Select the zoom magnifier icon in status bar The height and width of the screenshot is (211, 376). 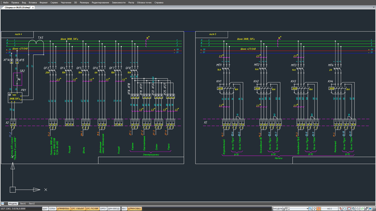pyautogui.click(x=345, y=209)
